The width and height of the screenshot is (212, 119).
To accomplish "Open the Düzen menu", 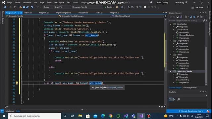I will [x=18, y=2].
